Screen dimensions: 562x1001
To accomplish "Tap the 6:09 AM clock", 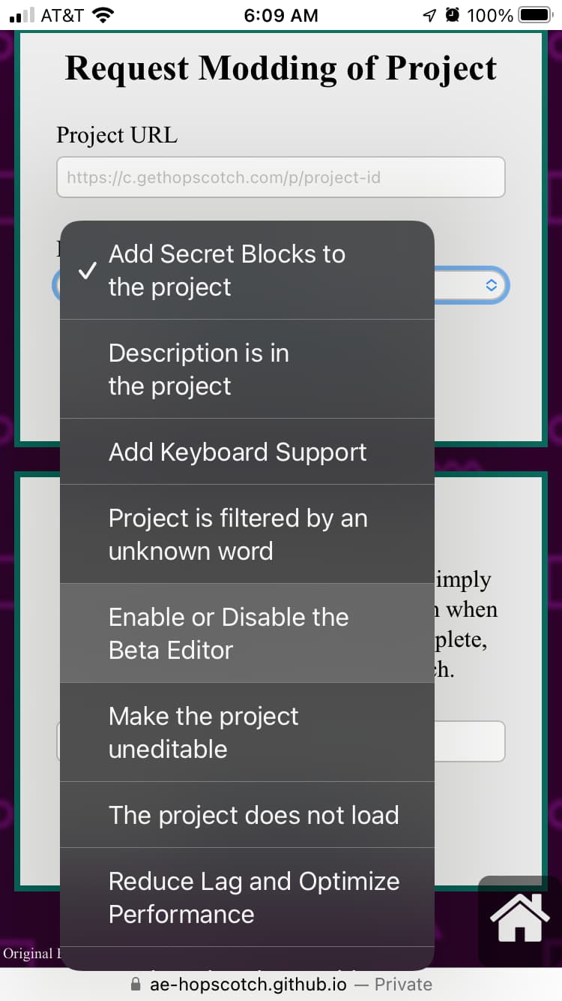I will 281,15.
